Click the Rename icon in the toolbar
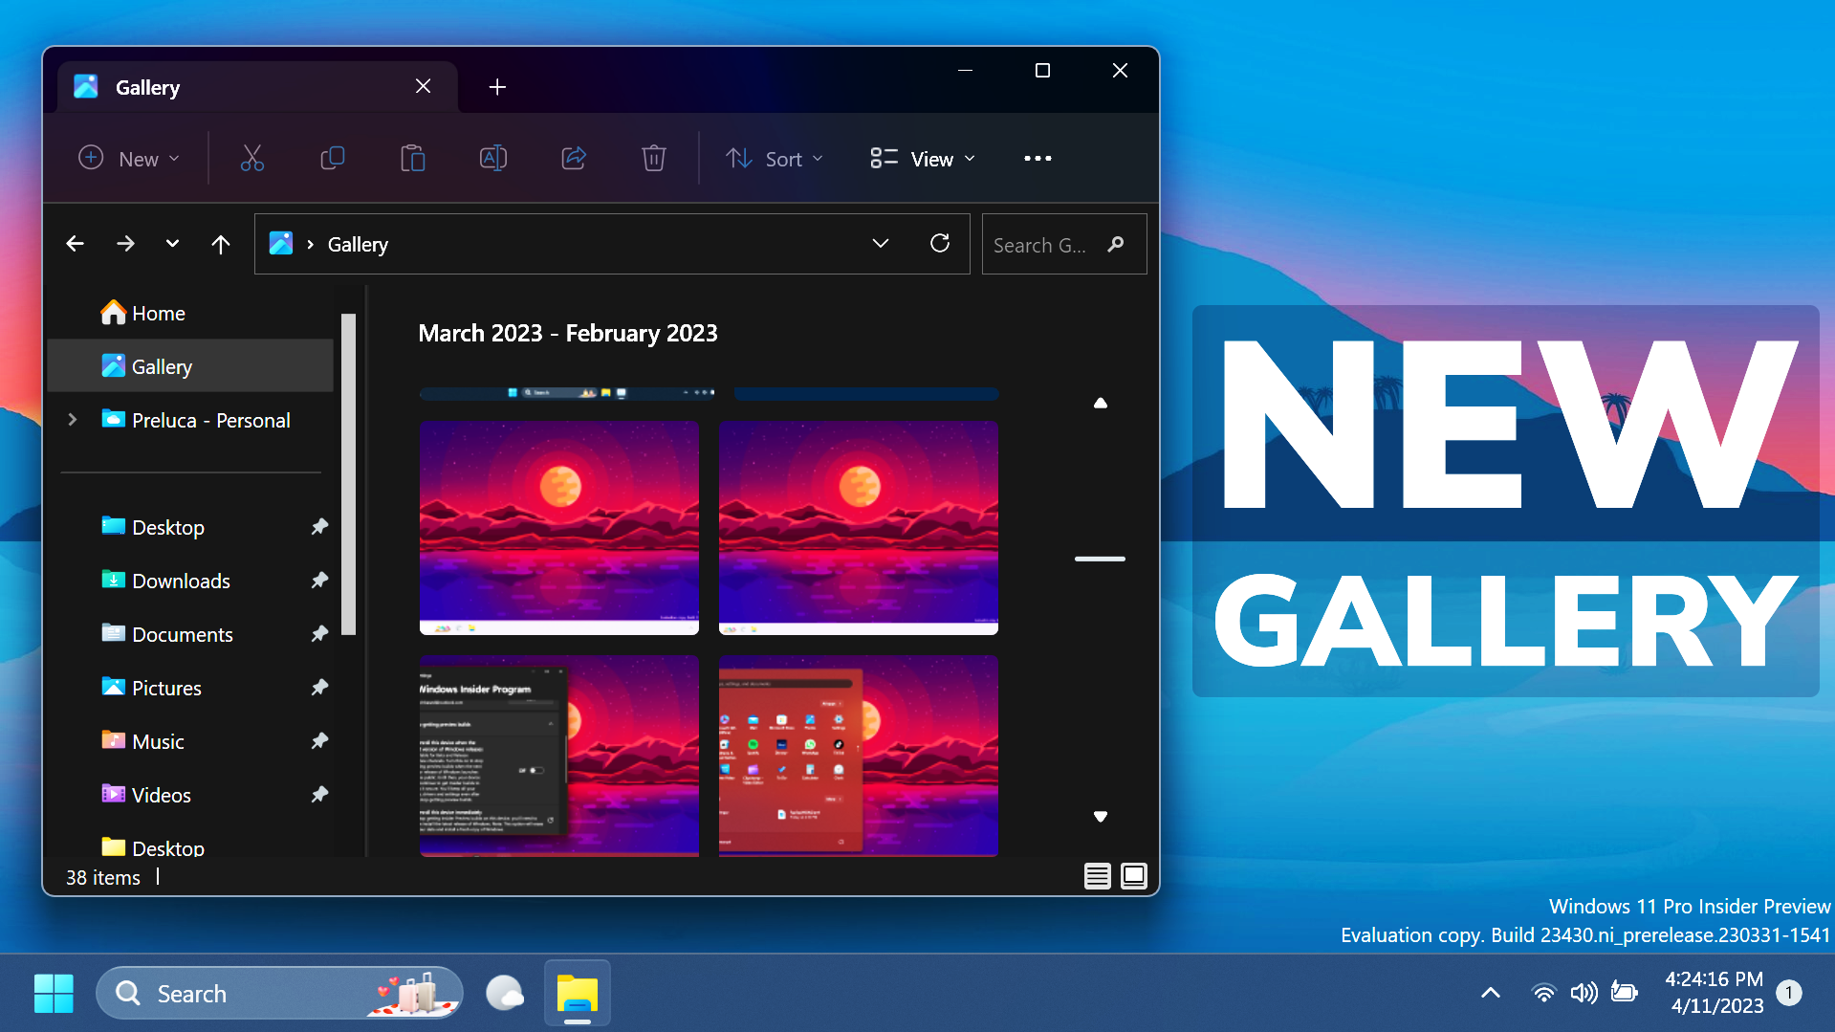 [x=492, y=158]
